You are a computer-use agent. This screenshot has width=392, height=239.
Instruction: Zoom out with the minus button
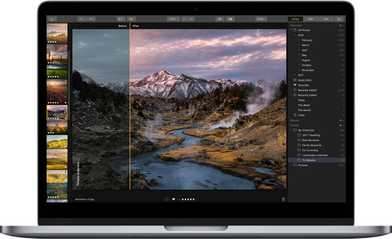[185, 19]
